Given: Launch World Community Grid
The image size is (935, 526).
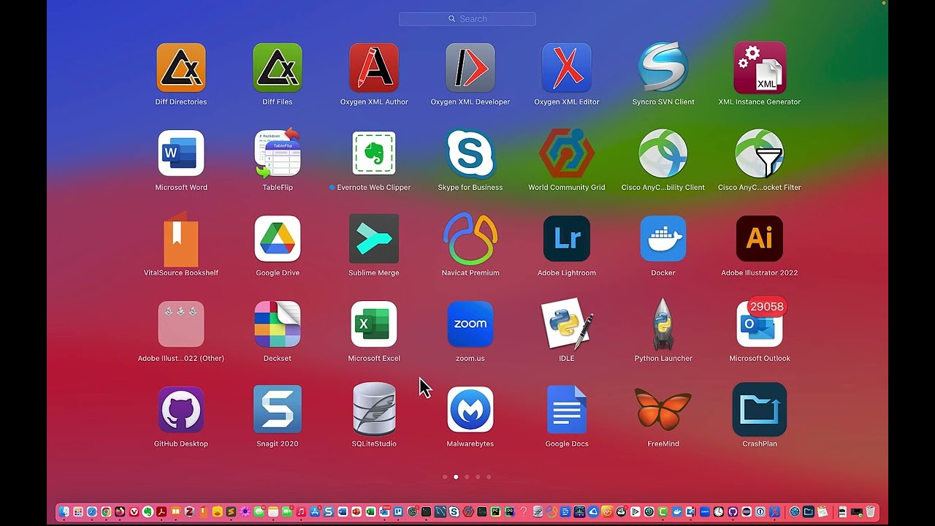Looking at the screenshot, I should (x=567, y=153).
